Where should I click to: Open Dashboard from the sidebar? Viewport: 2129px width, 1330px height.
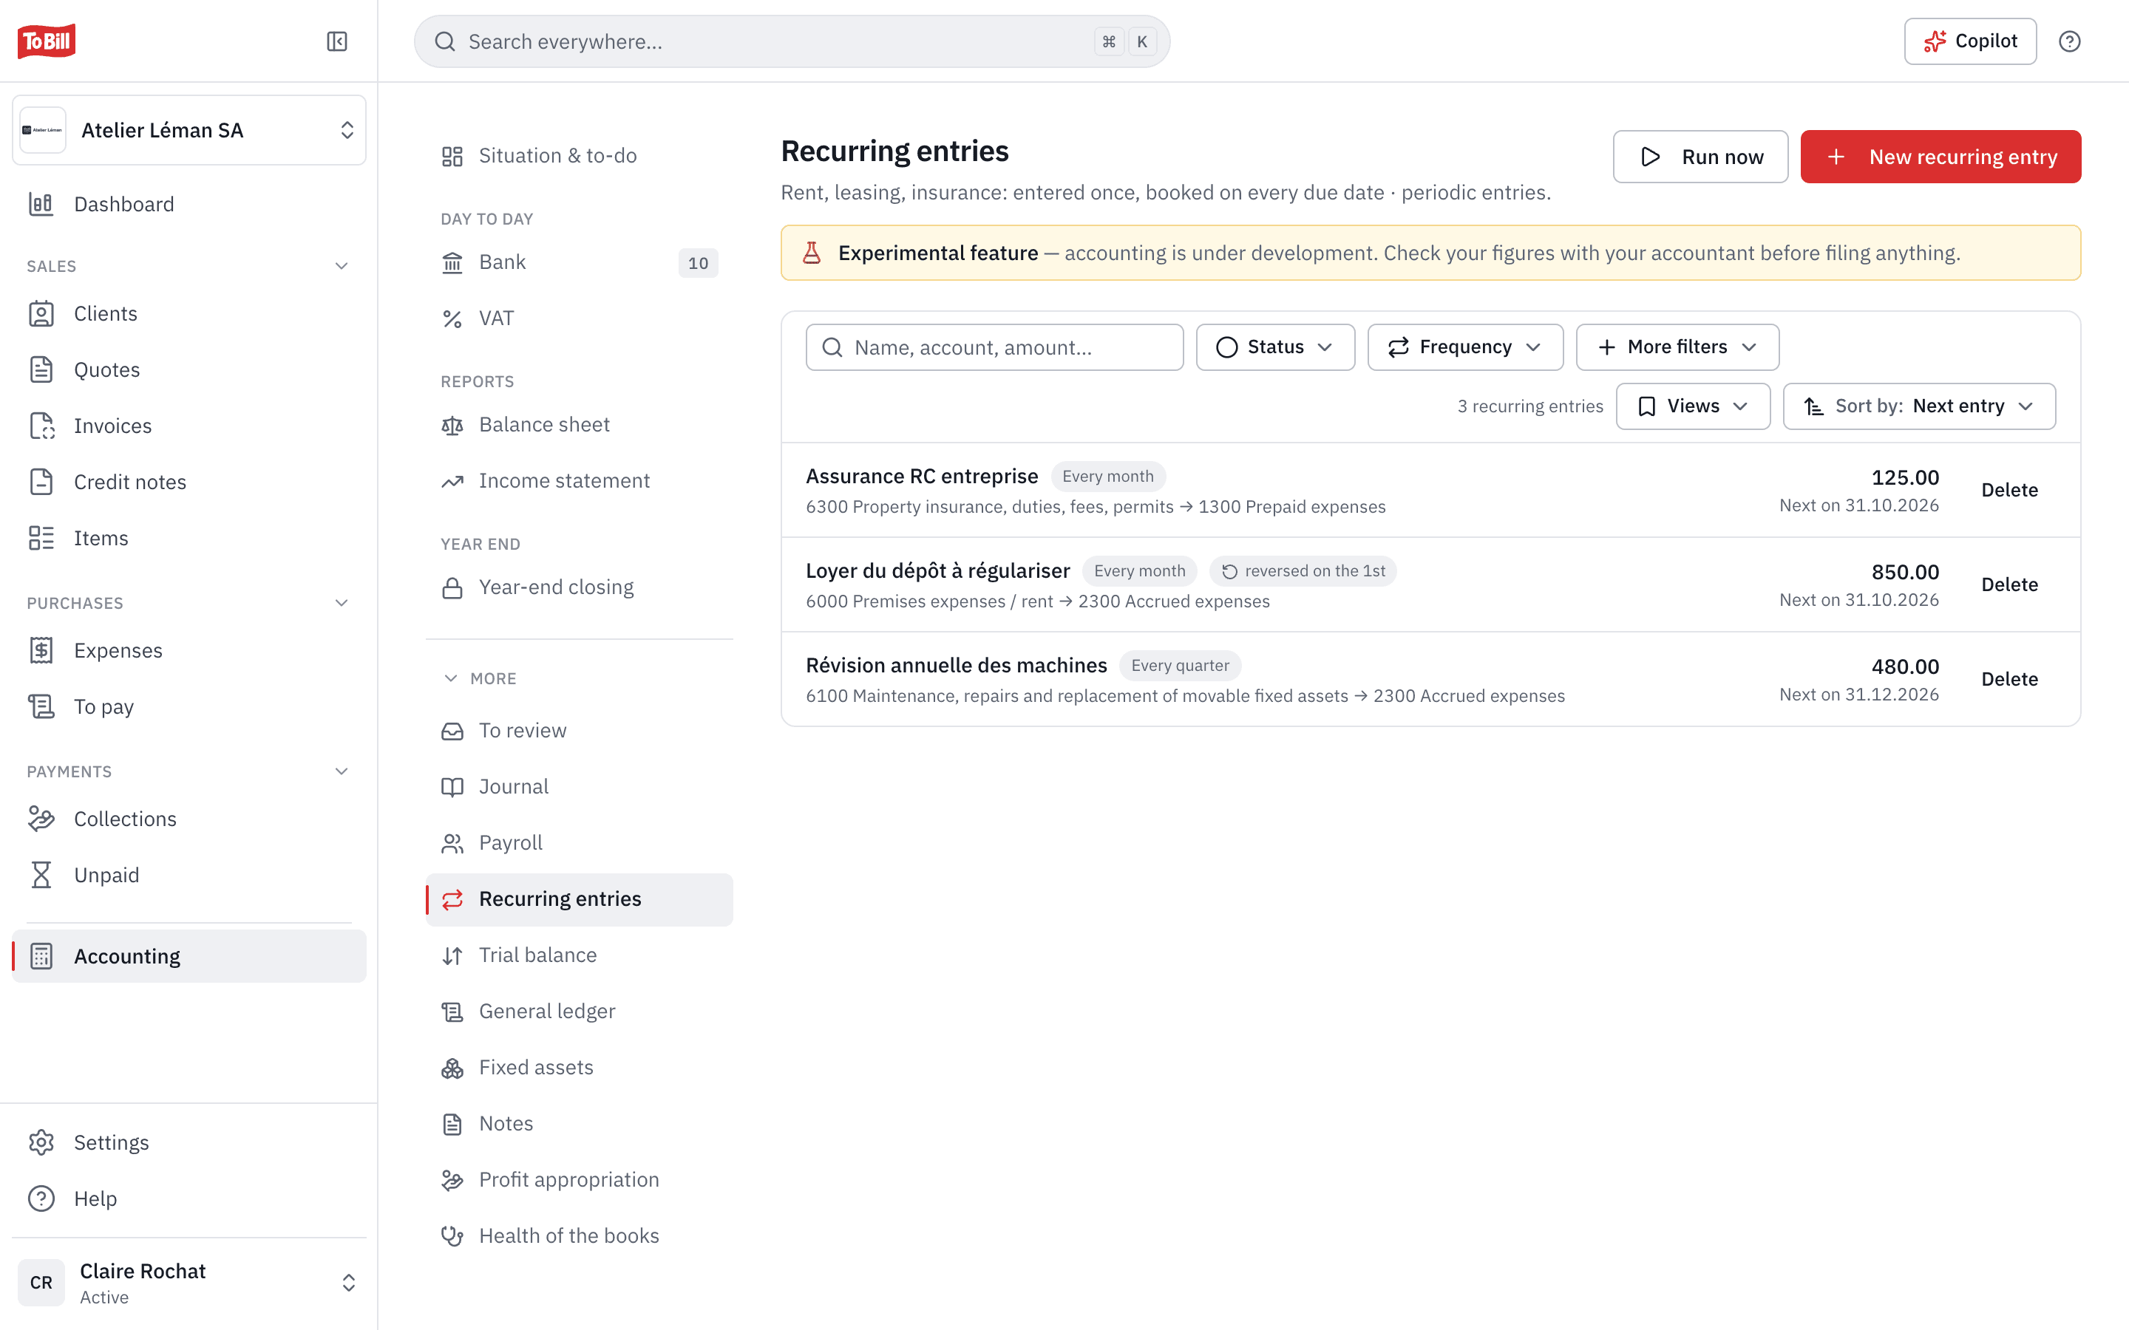tap(189, 204)
